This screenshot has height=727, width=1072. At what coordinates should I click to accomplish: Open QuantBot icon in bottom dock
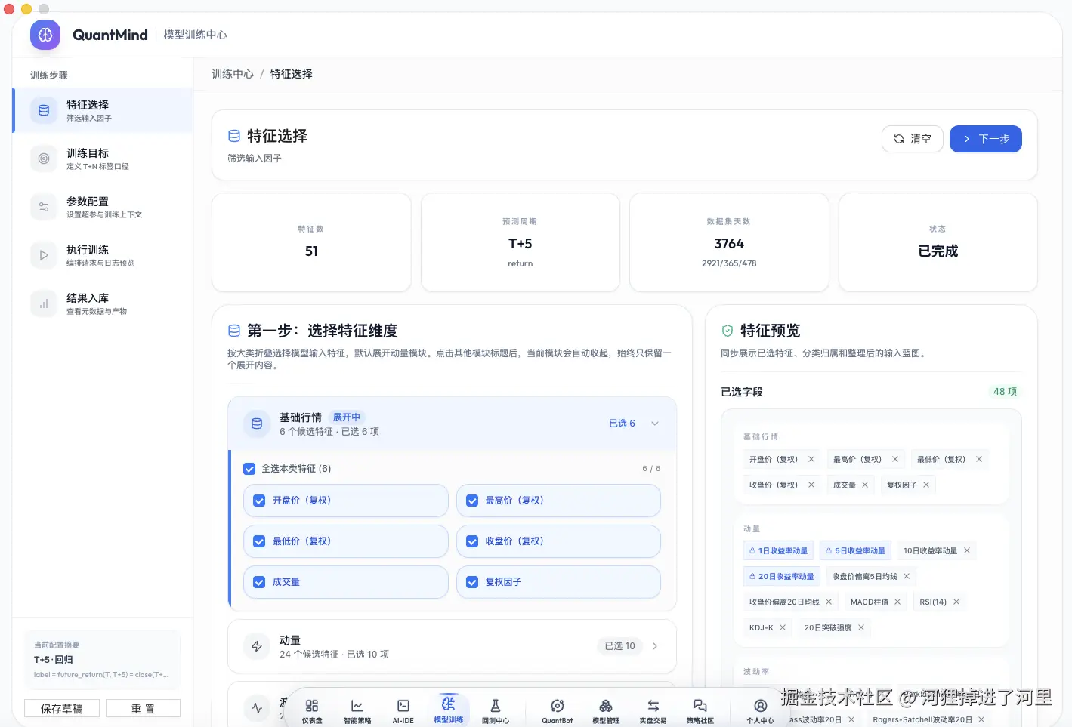(558, 706)
